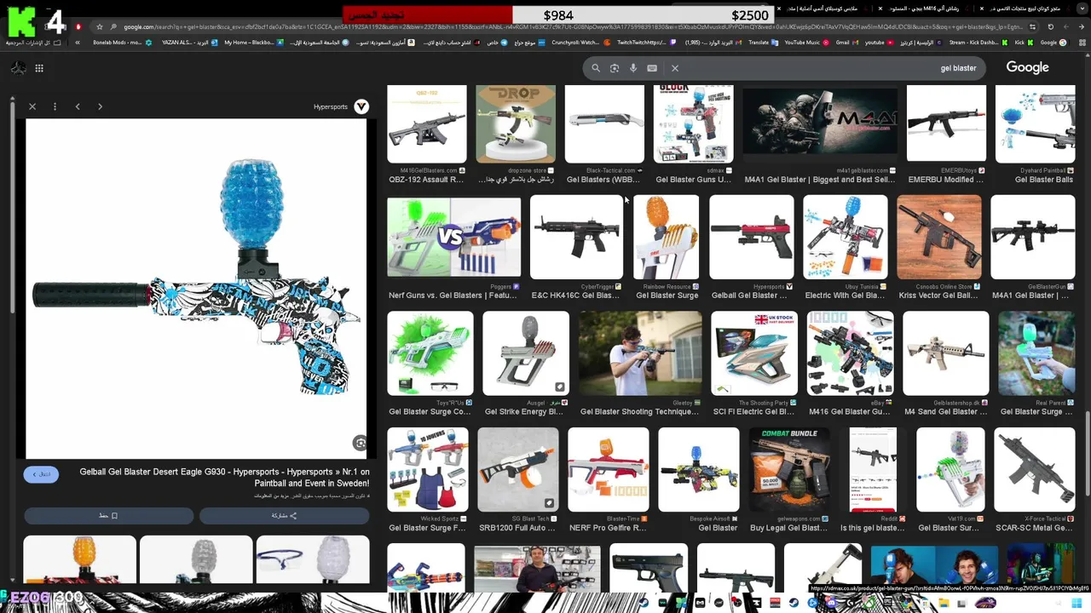This screenshot has width=1091, height=613.
Task: Open orange gel blaster related thumbnail
Action: pyautogui.click(x=79, y=559)
